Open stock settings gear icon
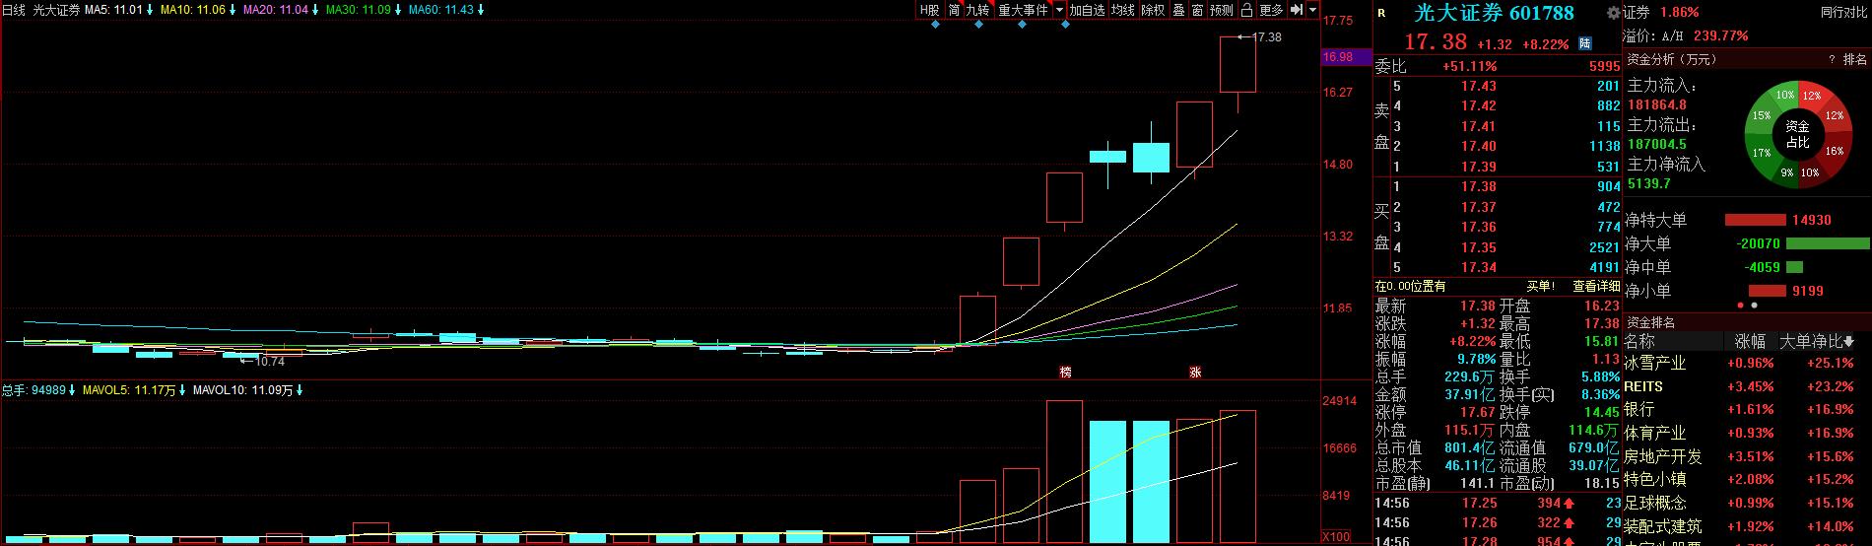 pos(1613,13)
